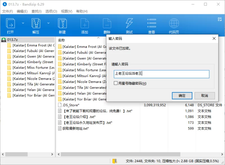Click the Add (添加) toolbar icon
This screenshot has width=225, height=165.
pos(85,23)
